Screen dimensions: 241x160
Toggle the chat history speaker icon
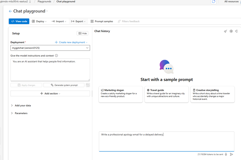[236, 31]
